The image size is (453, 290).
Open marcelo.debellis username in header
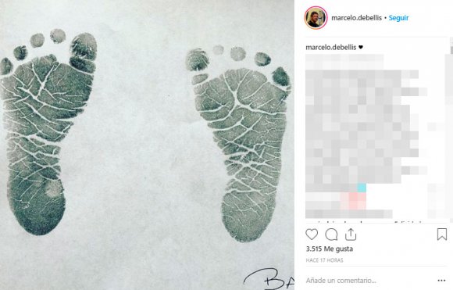pyautogui.click(x=356, y=18)
